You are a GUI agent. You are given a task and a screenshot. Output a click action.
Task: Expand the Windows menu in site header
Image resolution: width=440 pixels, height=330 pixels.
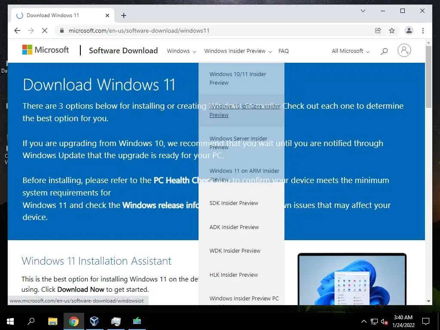click(181, 51)
